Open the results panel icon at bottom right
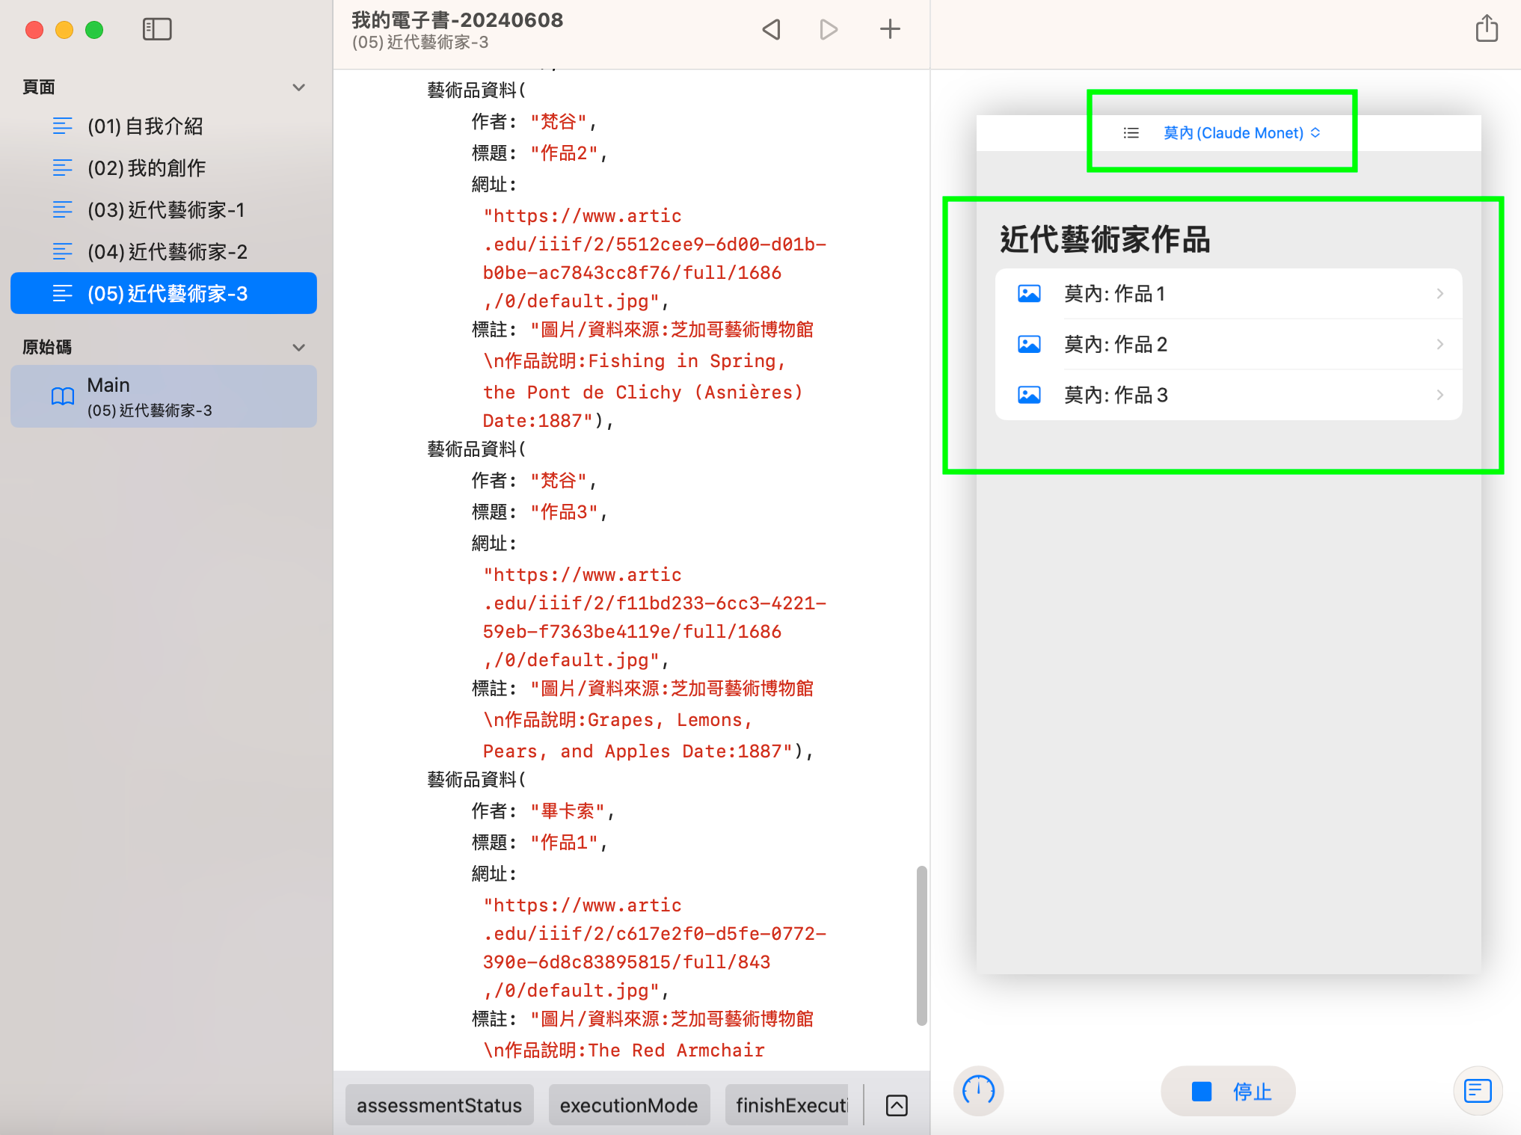This screenshot has width=1521, height=1135. [x=1477, y=1091]
